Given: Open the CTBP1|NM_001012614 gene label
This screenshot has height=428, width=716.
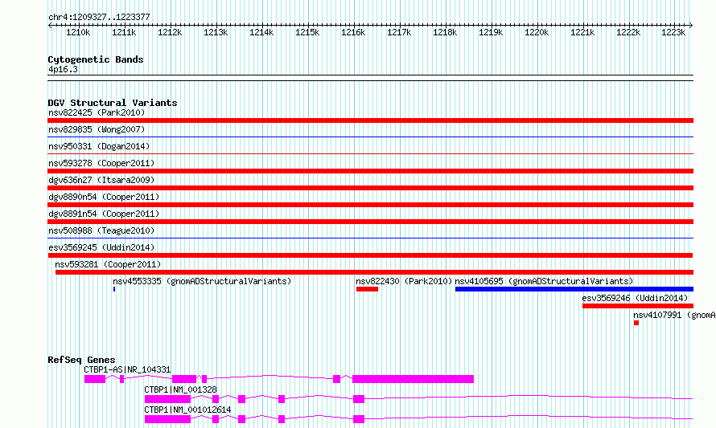Looking at the screenshot, I should pyautogui.click(x=187, y=410).
